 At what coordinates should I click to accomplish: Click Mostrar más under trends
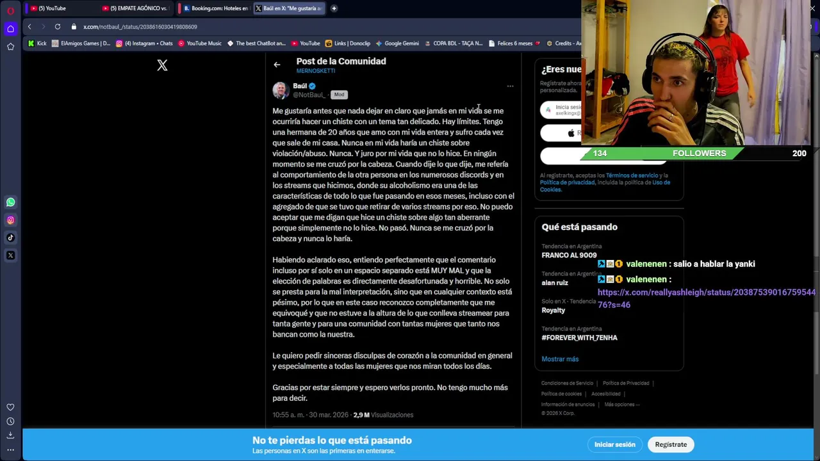pyautogui.click(x=560, y=359)
